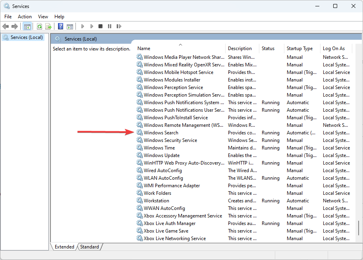
Task: Select WinHTTP Web Proxy Auto-Discovery service name
Action: coord(184,163)
